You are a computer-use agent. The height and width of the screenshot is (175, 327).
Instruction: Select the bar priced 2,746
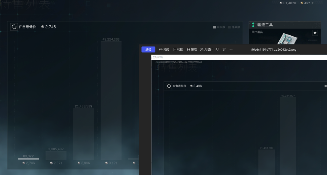pos(28,159)
